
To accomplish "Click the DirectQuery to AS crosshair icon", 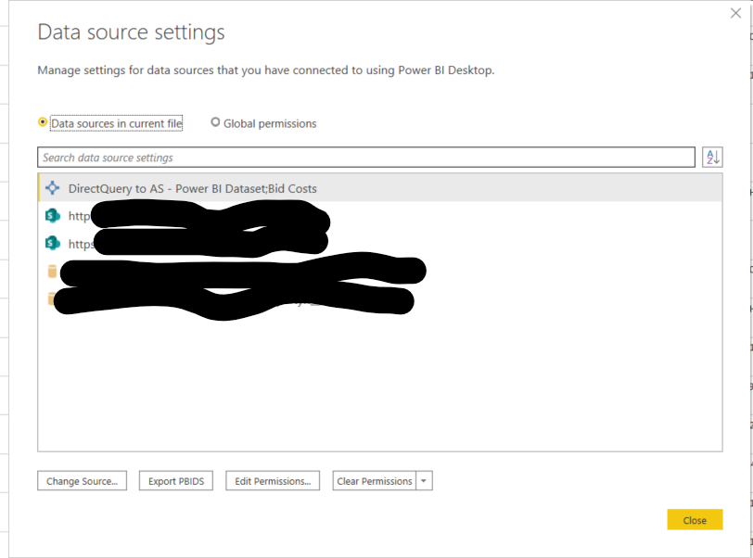I will pyautogui.click(x=52, y=188).
